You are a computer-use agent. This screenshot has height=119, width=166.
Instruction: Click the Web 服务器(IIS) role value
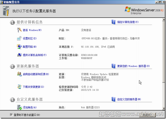point(90,107)
